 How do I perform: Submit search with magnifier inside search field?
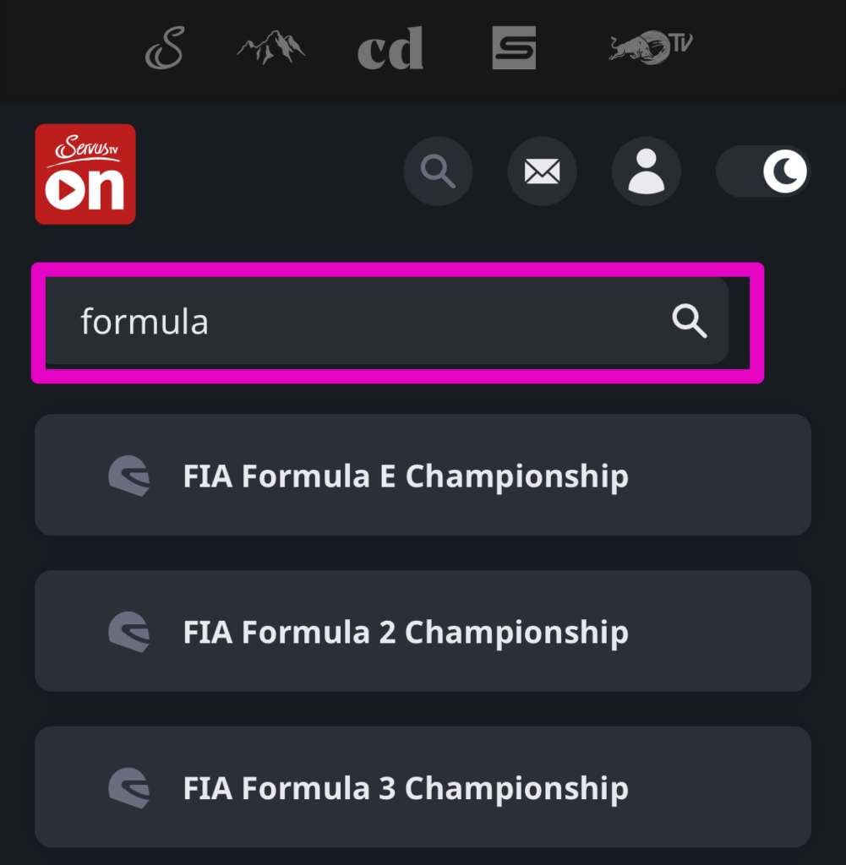coord(690,322)
